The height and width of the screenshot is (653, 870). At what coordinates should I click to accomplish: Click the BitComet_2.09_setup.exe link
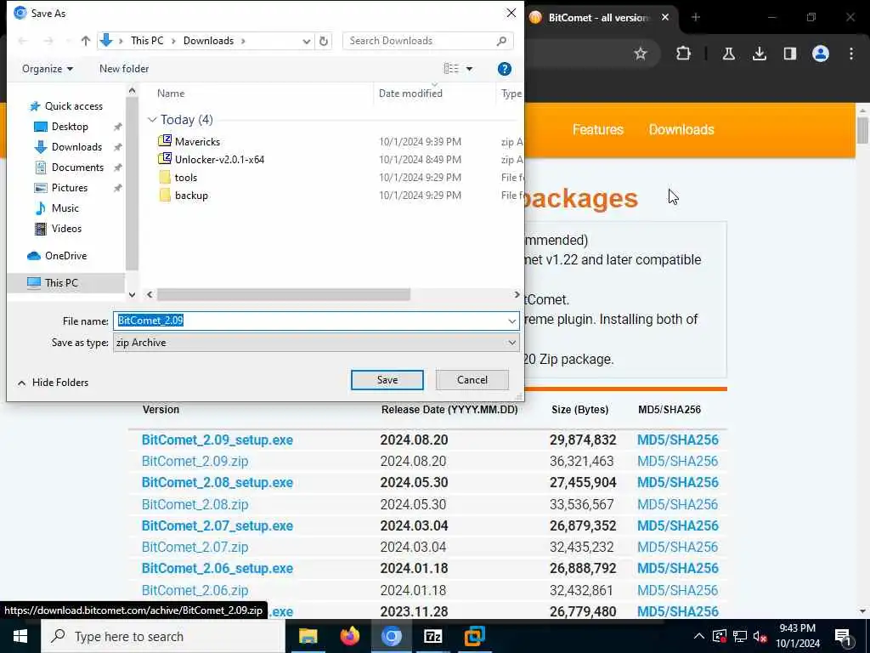click(217, 440)
